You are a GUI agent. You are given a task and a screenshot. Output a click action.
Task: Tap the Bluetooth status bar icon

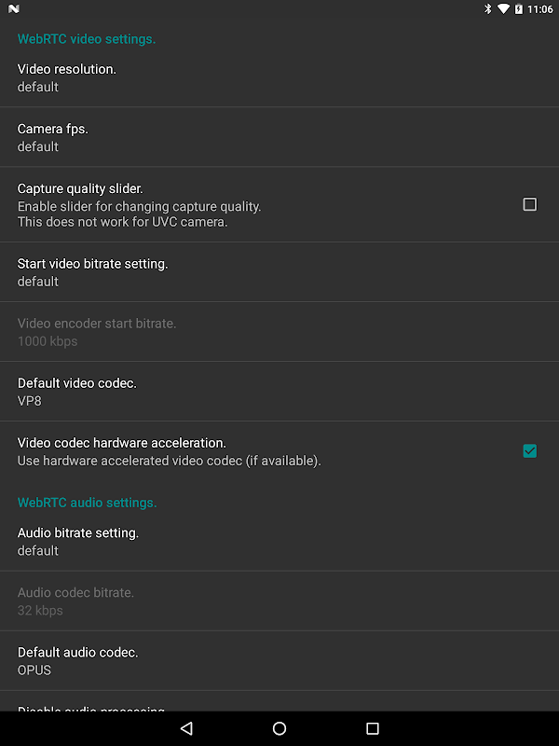click(x=487, y=9)
